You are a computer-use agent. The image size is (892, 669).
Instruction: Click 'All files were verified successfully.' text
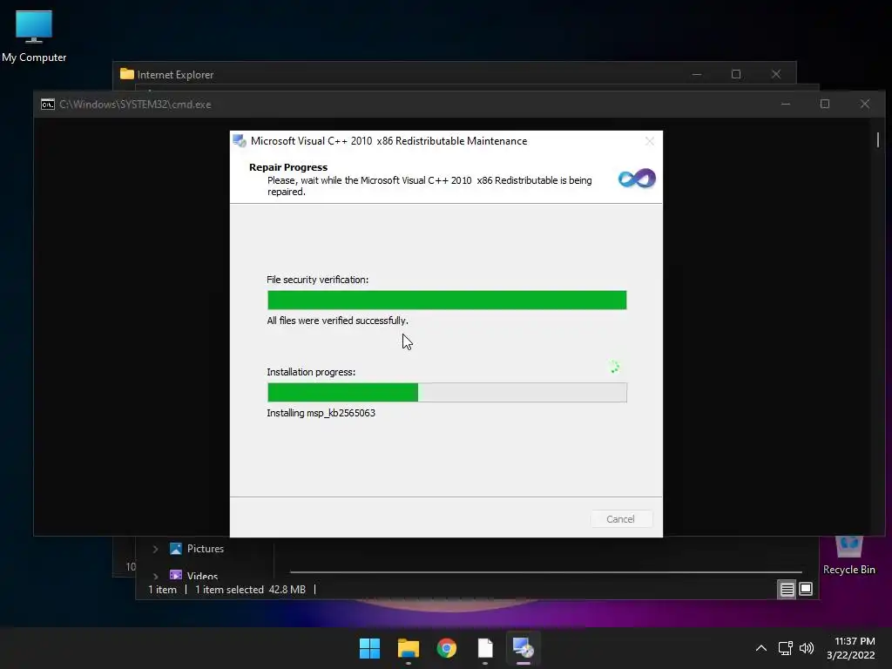point(337,321)
